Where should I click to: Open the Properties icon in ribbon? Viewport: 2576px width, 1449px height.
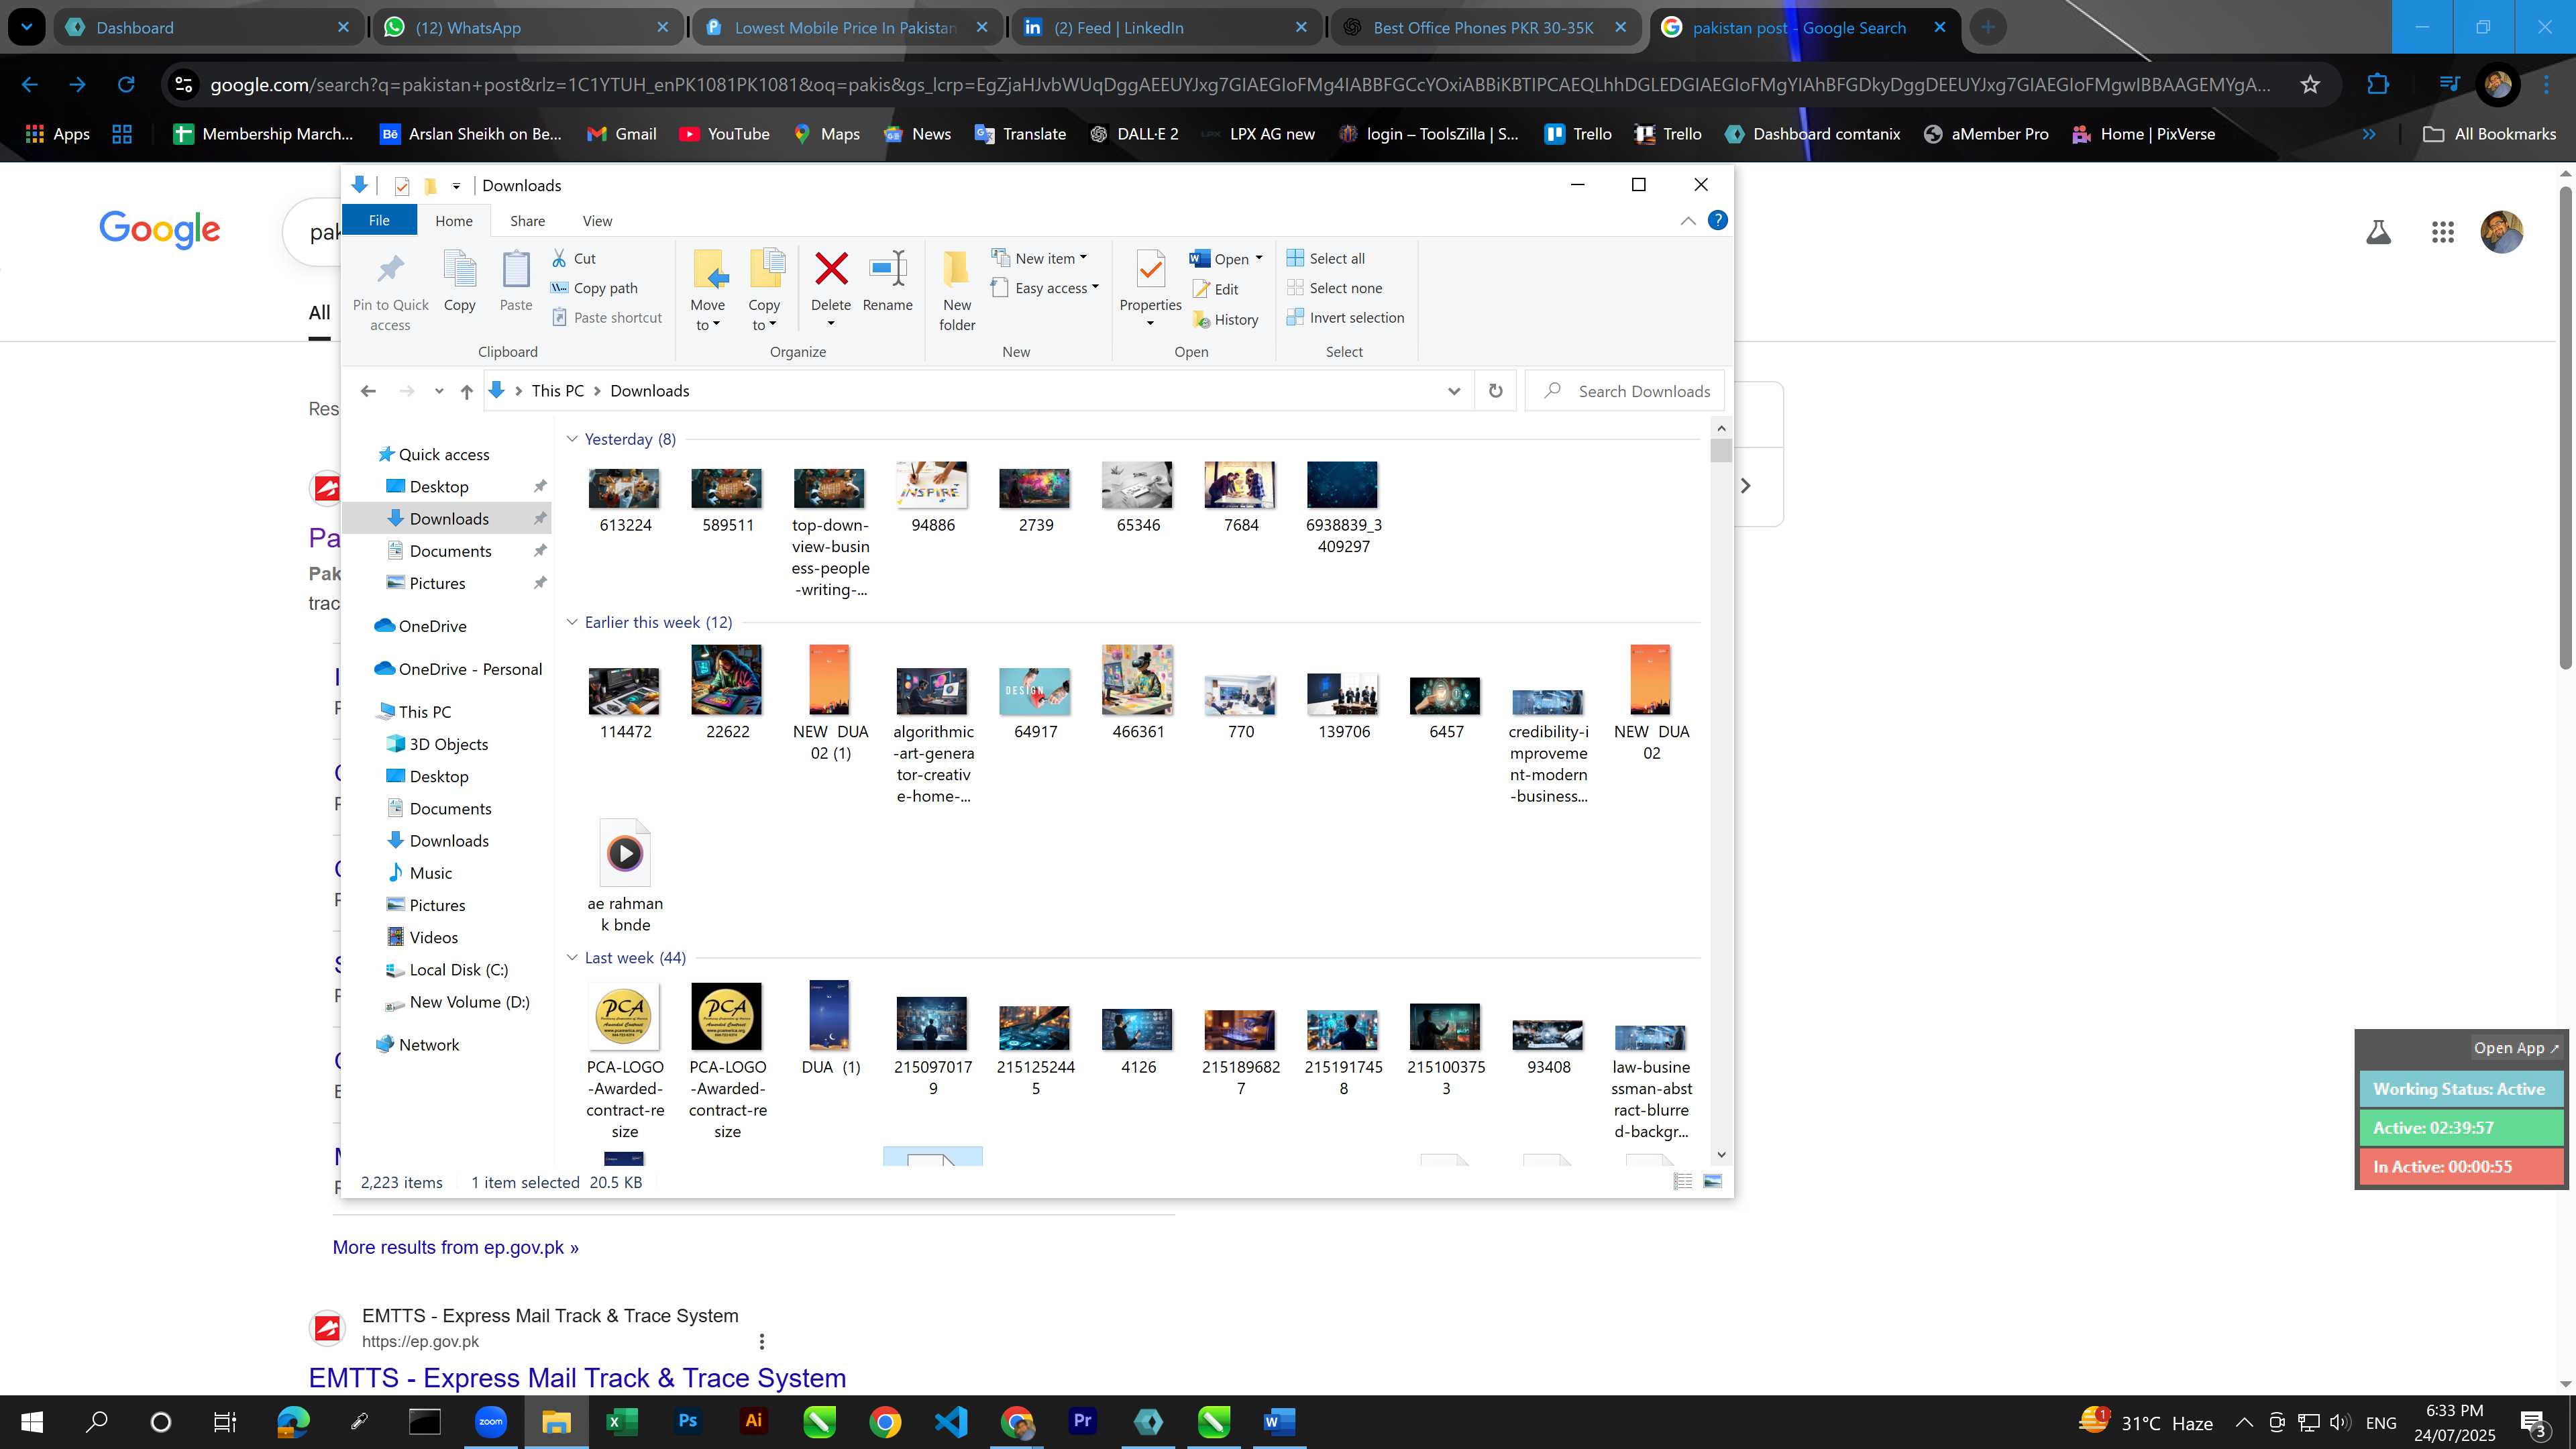point(1150,270)
